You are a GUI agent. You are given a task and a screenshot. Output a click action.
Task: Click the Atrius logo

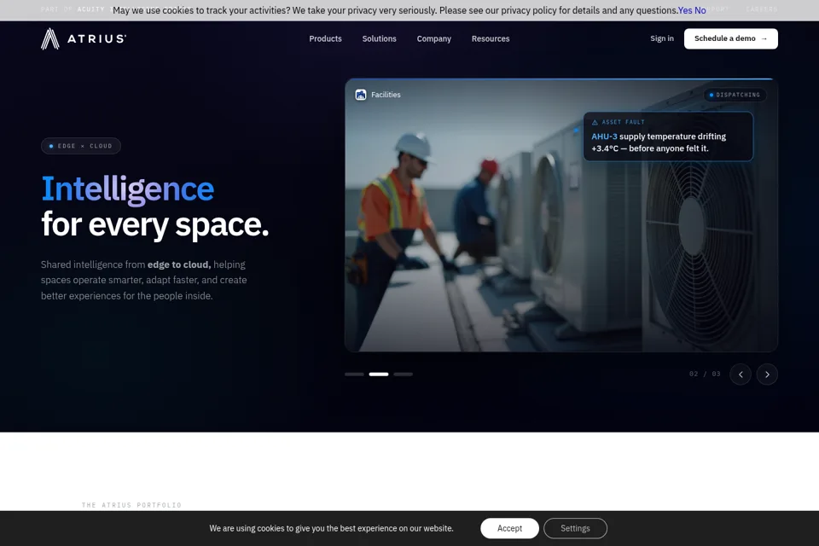(84, 38)
